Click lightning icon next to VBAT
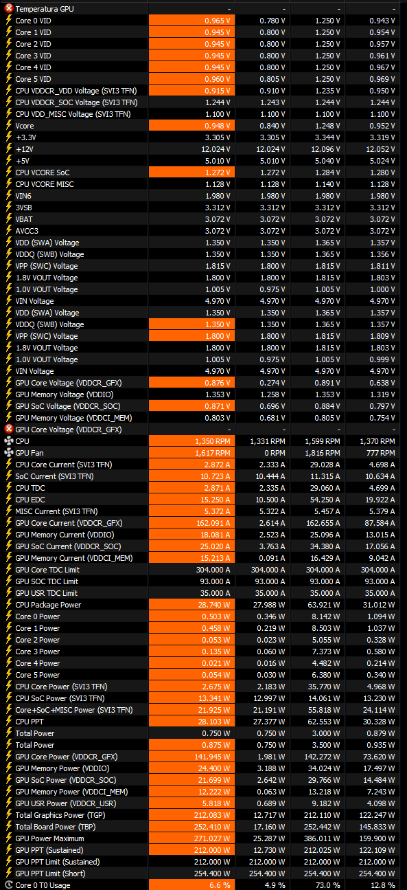The width and height of the screenshot is (407, 890). pyautogui.click(x=9, y=219)
